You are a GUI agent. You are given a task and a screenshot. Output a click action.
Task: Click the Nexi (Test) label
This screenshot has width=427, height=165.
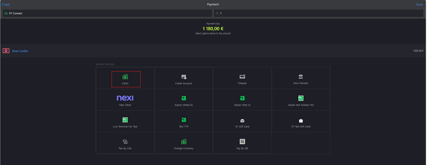click(x=125, y=105)
